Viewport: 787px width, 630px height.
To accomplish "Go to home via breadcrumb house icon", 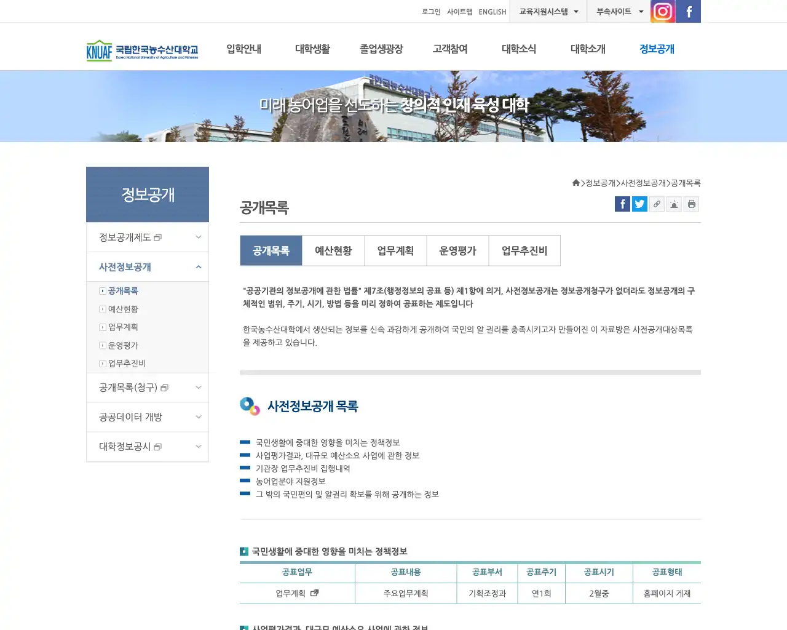I will 576,183.
